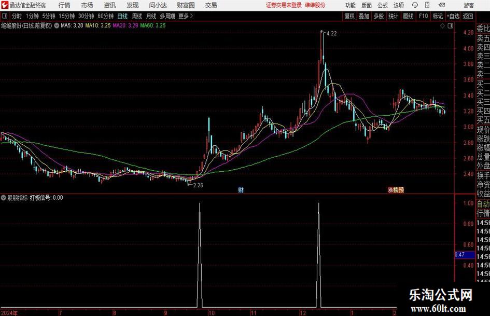Open the mail message icon
The width and height of the screenshot is (490, 316).
[x=442, y=5]
